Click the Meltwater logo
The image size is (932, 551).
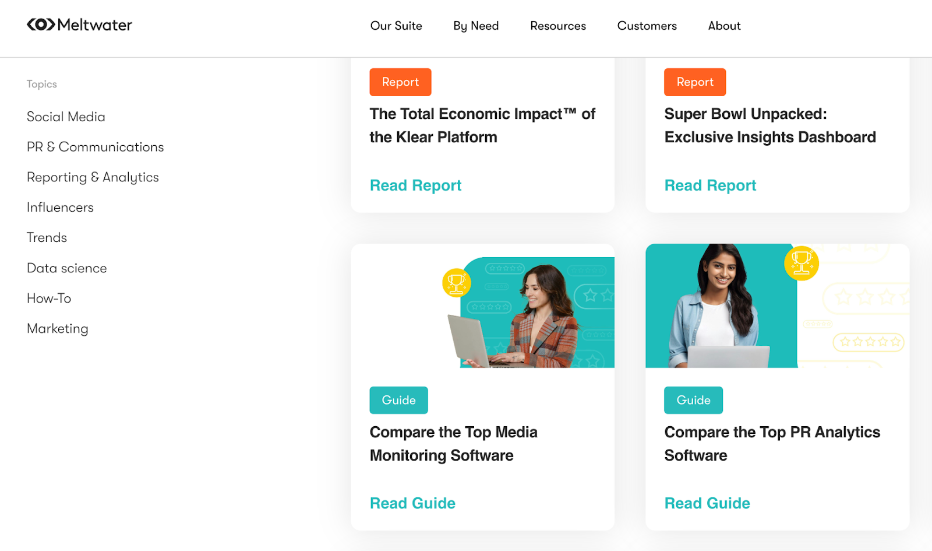pyautogui.click(x=79, y=25)
